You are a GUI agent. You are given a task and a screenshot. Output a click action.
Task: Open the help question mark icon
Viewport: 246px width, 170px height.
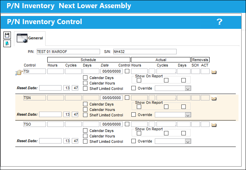pyautogui.click(x=219, y=22)
